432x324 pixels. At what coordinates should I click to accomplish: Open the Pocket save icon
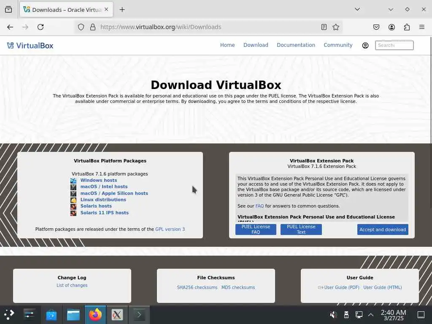click(x=376, y=27)
